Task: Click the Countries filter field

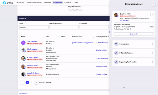Action: click(94, 27)
